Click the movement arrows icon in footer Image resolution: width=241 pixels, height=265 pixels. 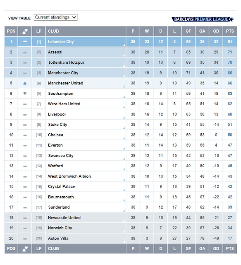[x=25, y=248]
